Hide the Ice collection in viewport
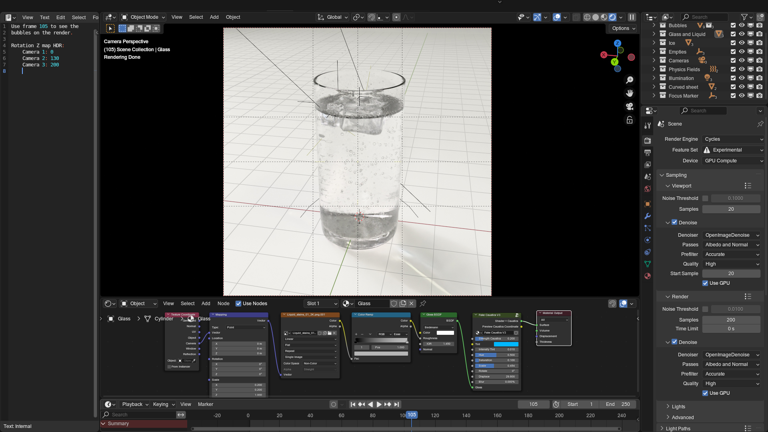 [x=742, y=43]
